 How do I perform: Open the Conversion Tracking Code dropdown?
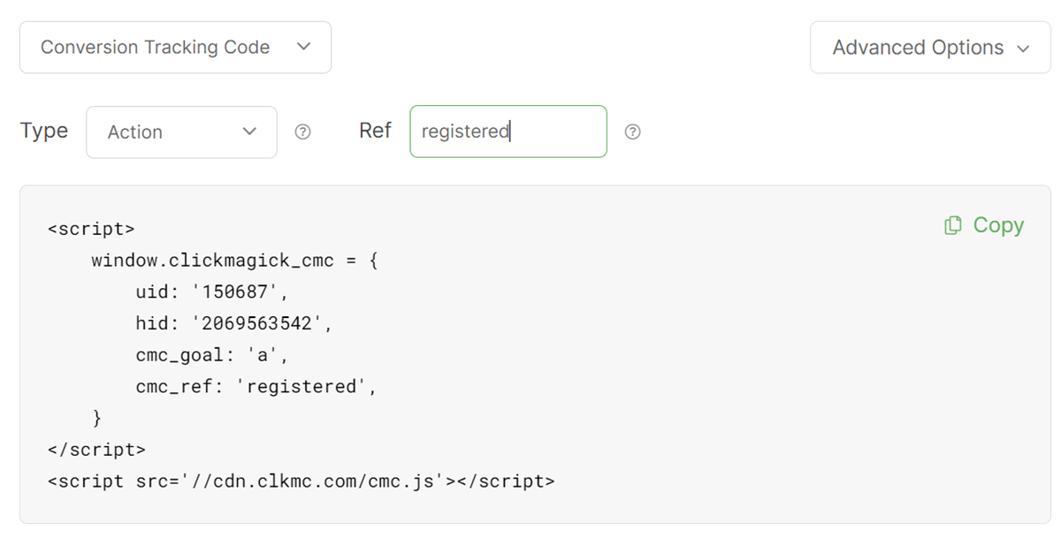coord(175,48)
